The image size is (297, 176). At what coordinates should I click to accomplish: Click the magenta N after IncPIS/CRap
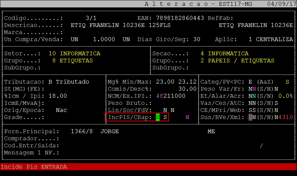click(187, 117)
